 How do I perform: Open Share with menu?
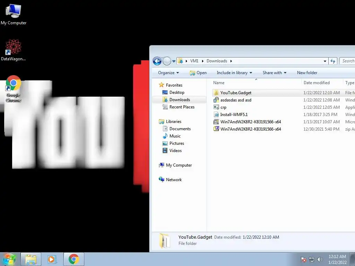click(275, 73)
